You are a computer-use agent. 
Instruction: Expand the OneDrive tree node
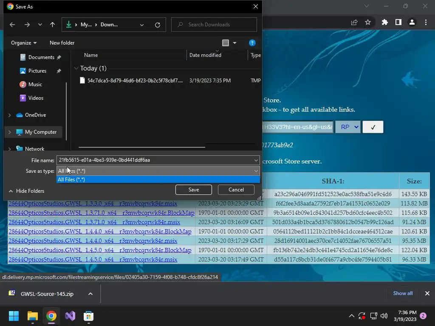pos(10,115)
